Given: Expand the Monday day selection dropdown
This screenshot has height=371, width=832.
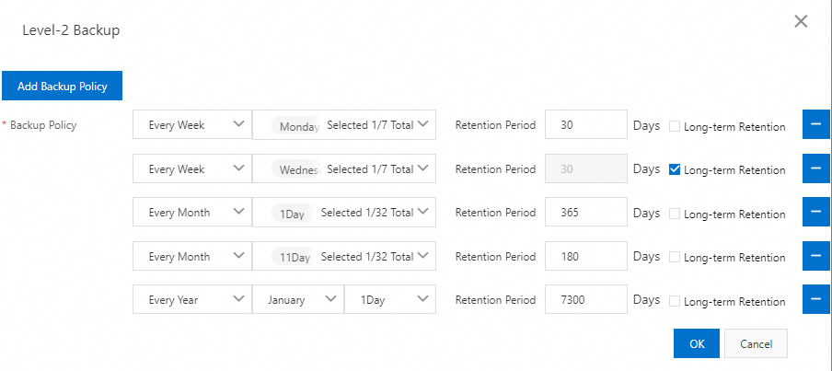Looking at the screenshot, I should 344,124.
